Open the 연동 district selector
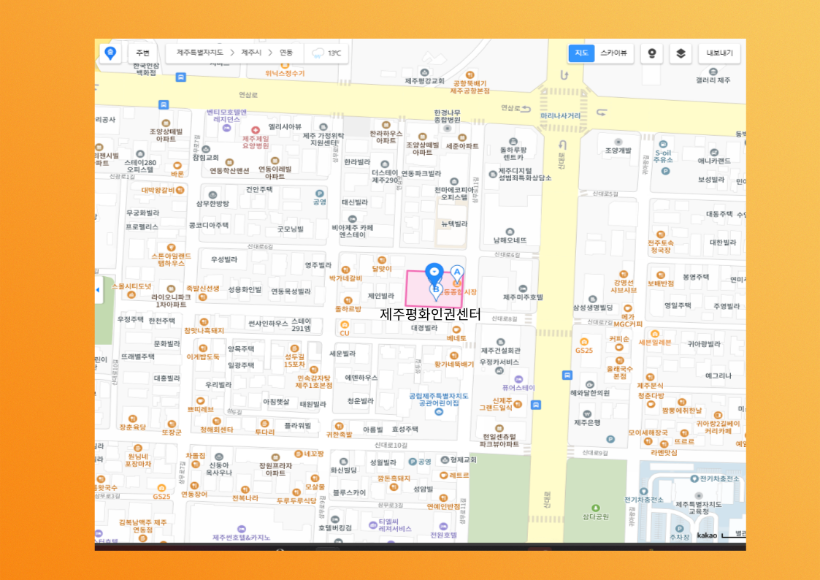The width and height of the screenshot is (820, 580). point(286,53)
